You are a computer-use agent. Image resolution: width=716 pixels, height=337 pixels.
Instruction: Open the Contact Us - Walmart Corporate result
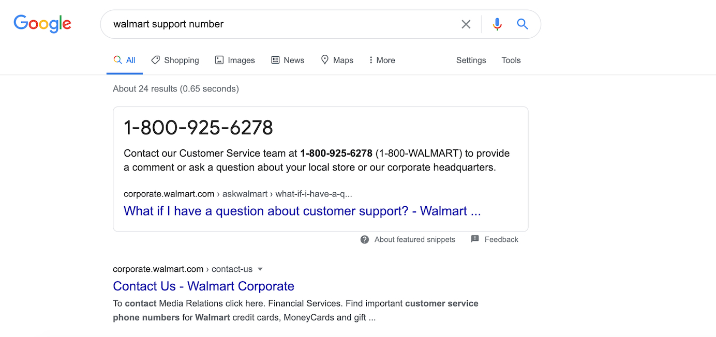(203, 286)
